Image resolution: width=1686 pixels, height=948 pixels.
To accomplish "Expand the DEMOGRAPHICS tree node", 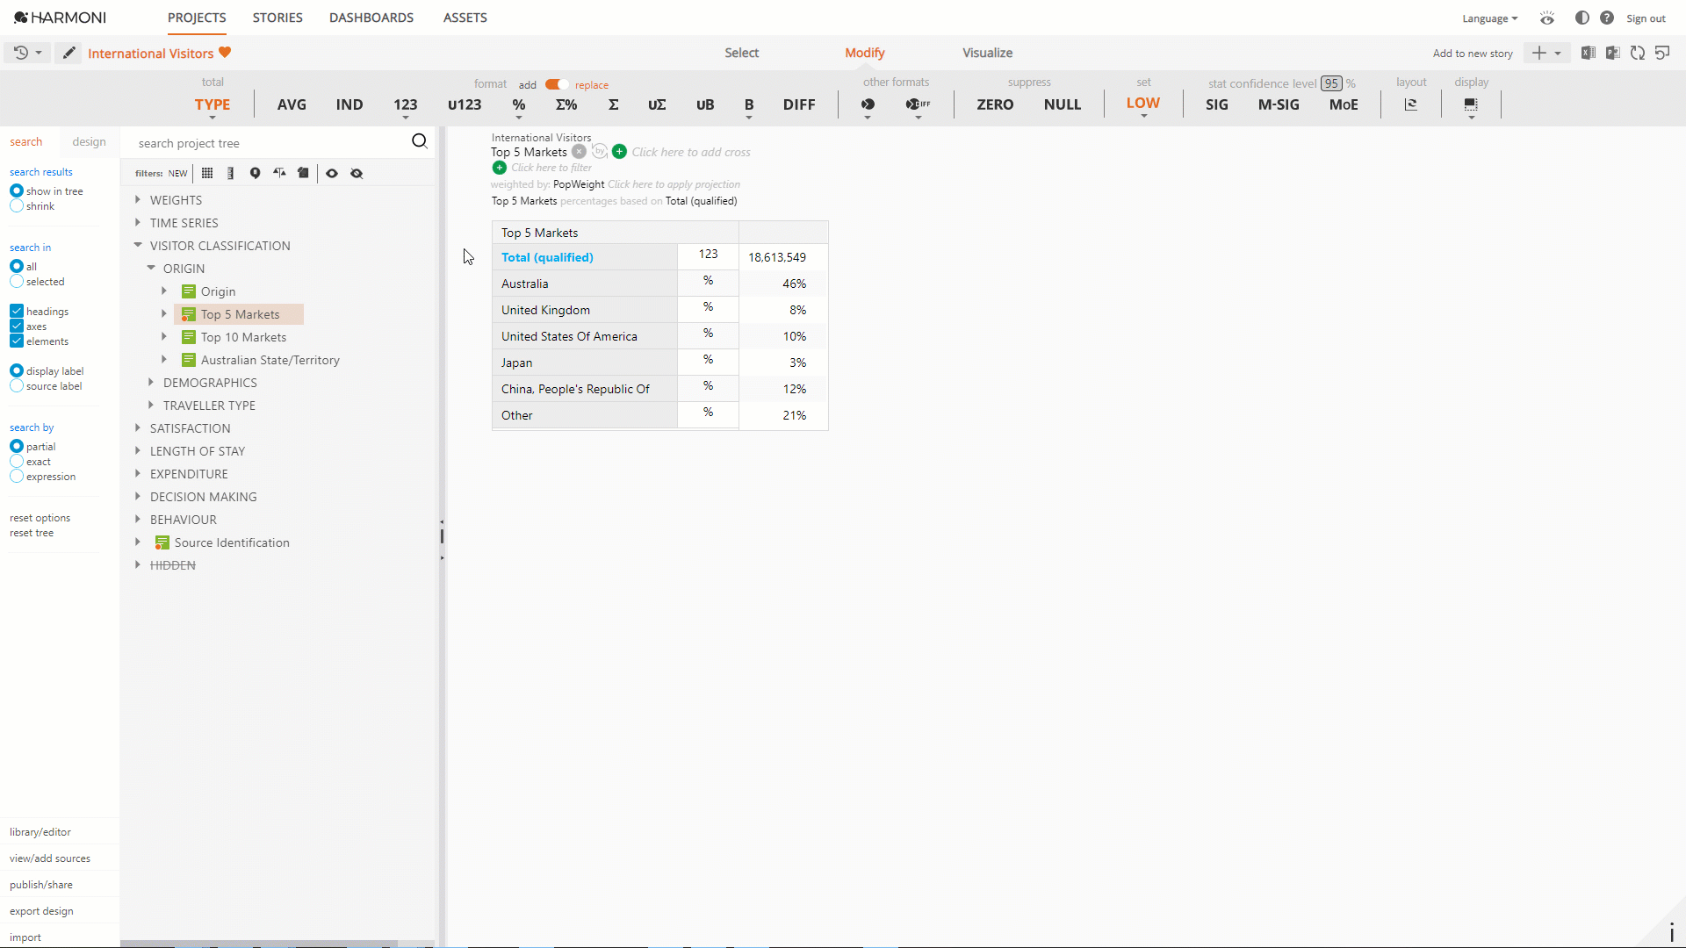I will [151, 383].
